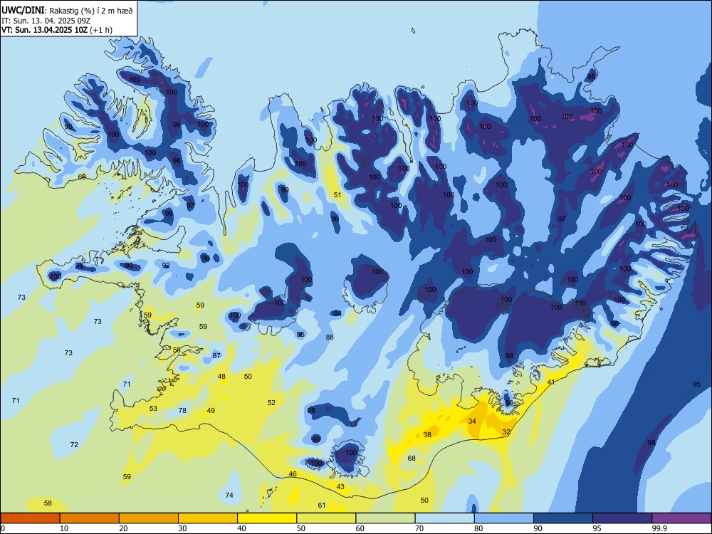Image resolution: width=712 pixels, height=534 pixels.
Task: Click the humidity value 68 on the map
Action: (x=412, y=458)
